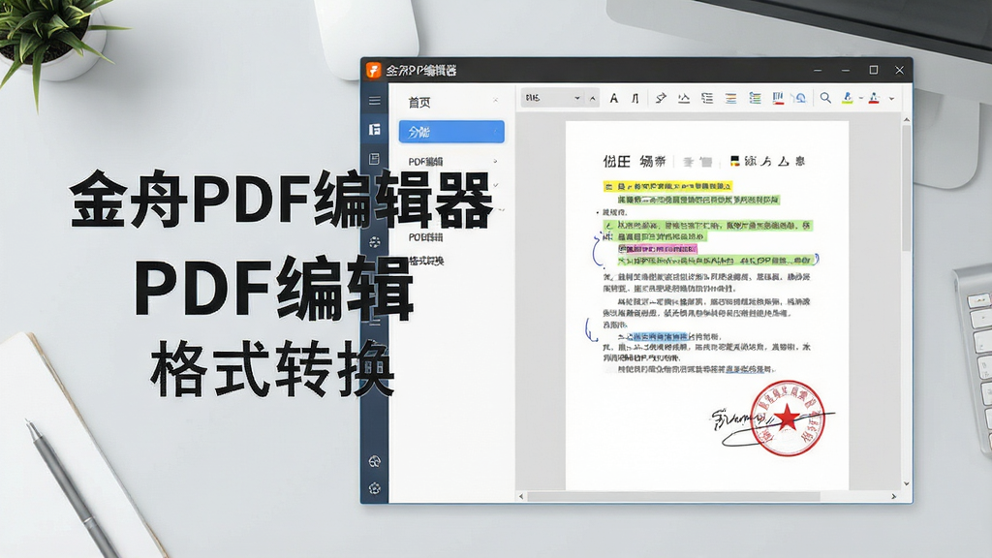This screenshot has width=992, height=558.
Task: Click the horizontal scrollbar left arrow
Action: pyautogui.click(x=521, y=497)
